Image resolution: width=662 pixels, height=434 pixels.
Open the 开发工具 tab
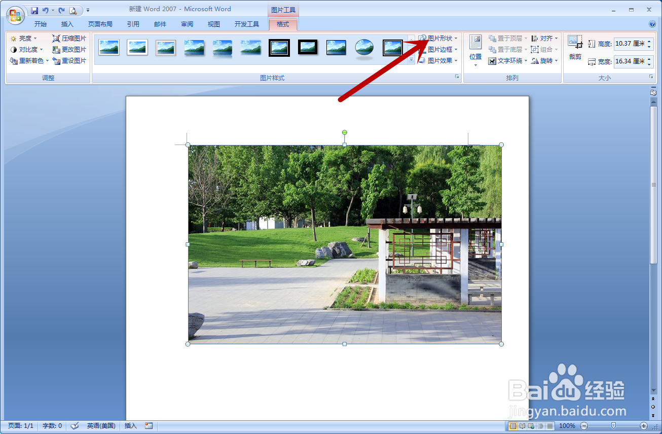click(x=247, y=24)
